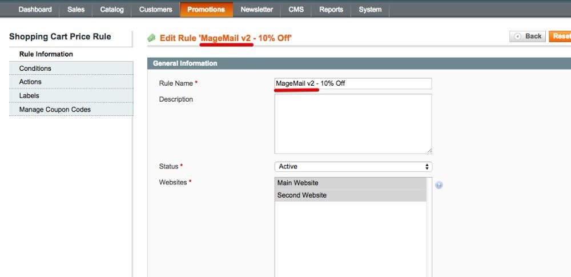571x277 pixels.
Task: Click into the Description text area
Action: pyautogui.click(x=353, y=123)
